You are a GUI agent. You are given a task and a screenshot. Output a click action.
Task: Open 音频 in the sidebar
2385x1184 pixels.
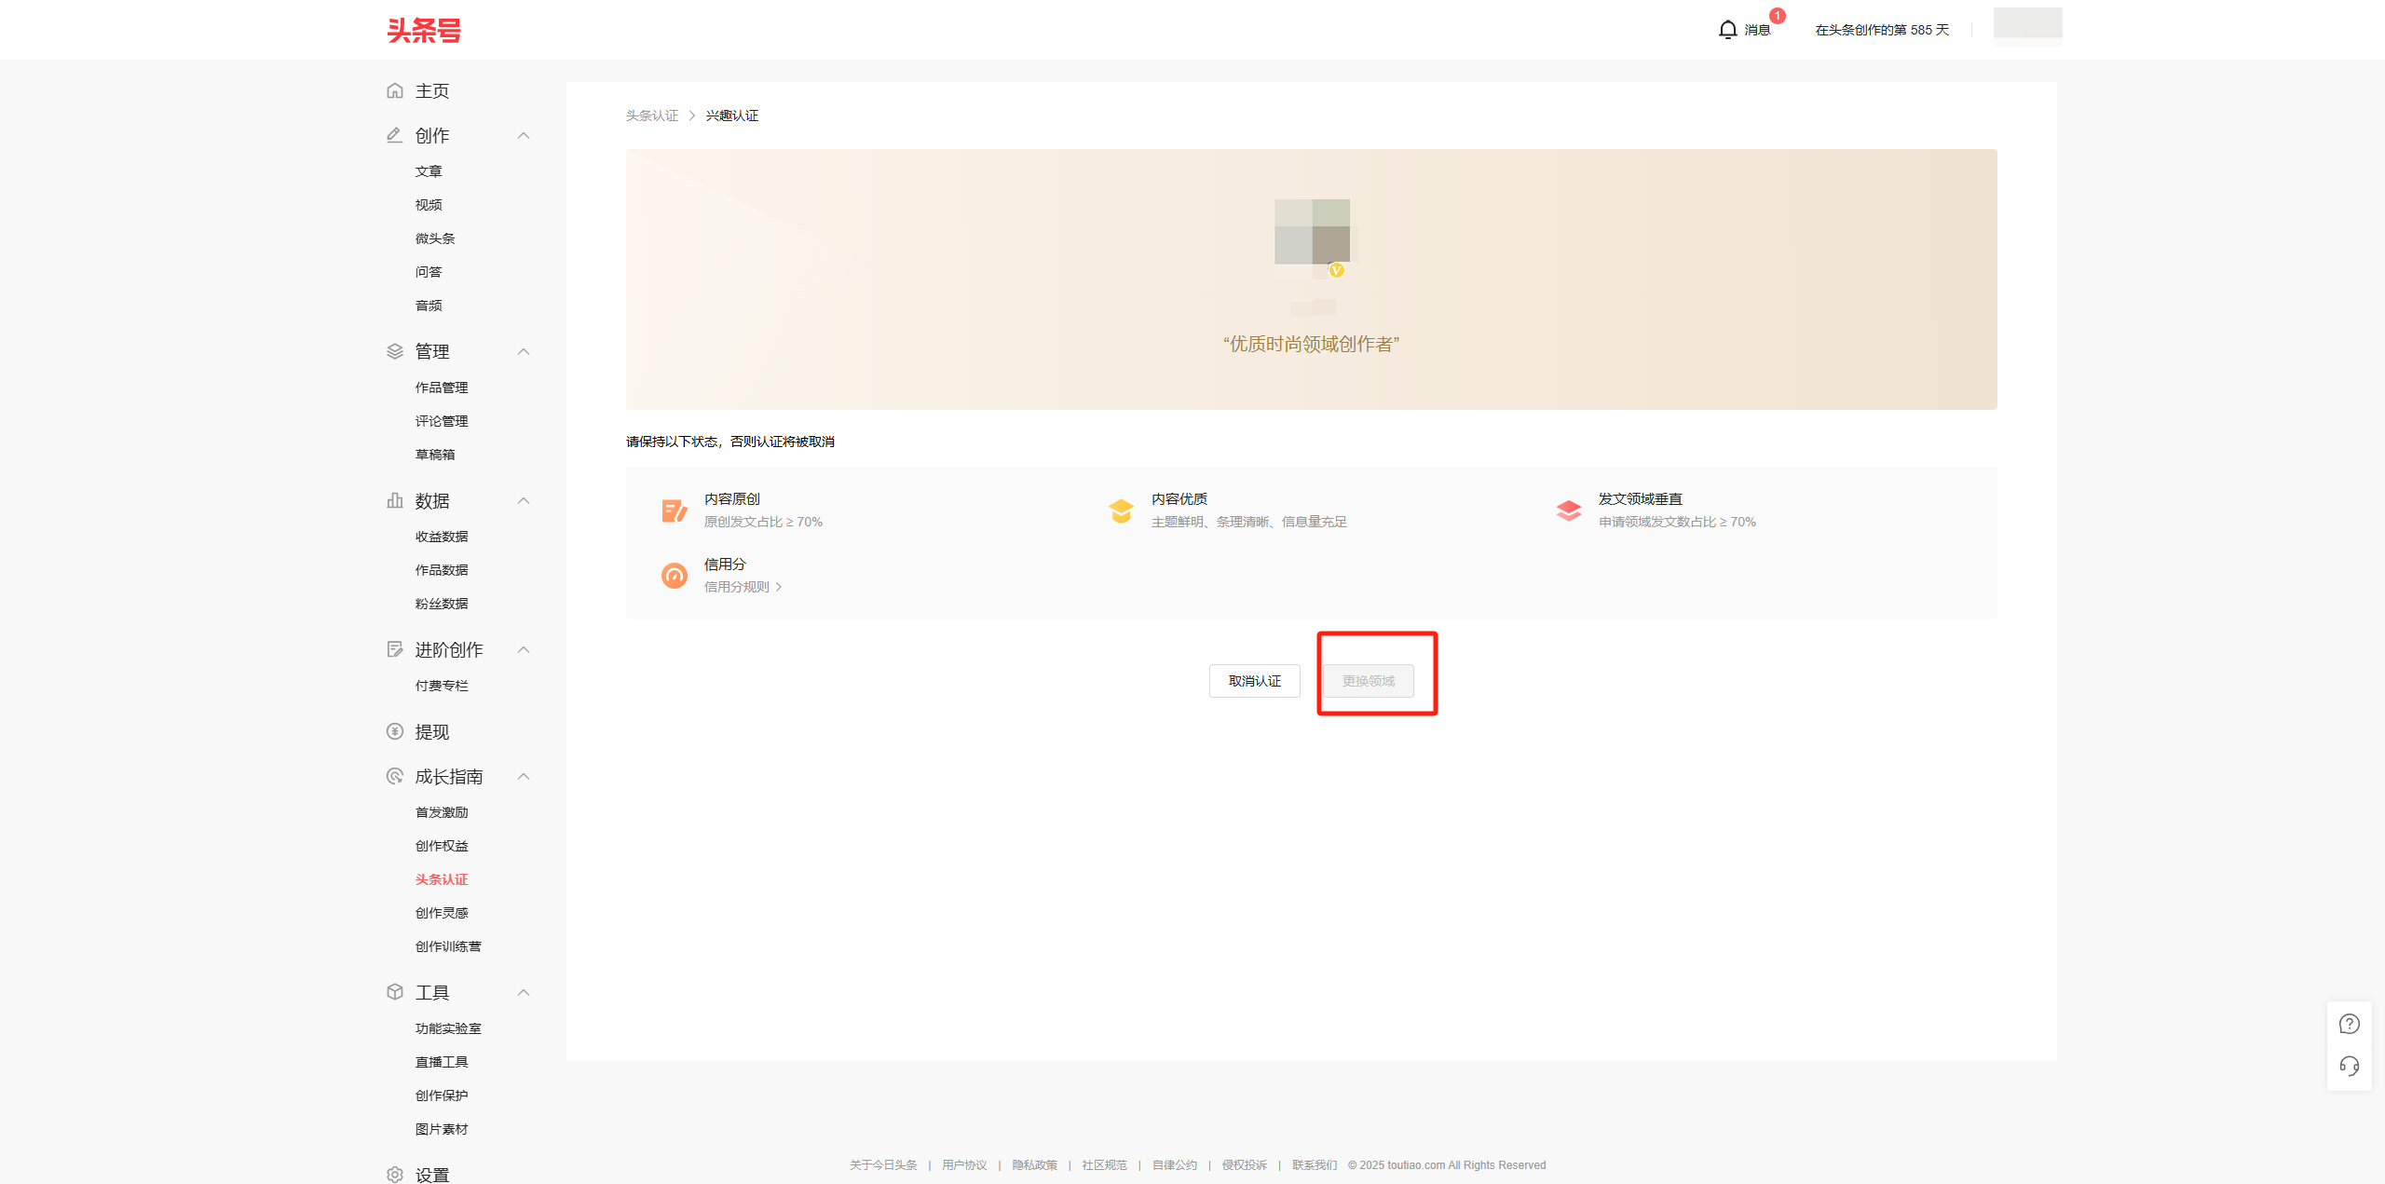(x=429, y=306)
